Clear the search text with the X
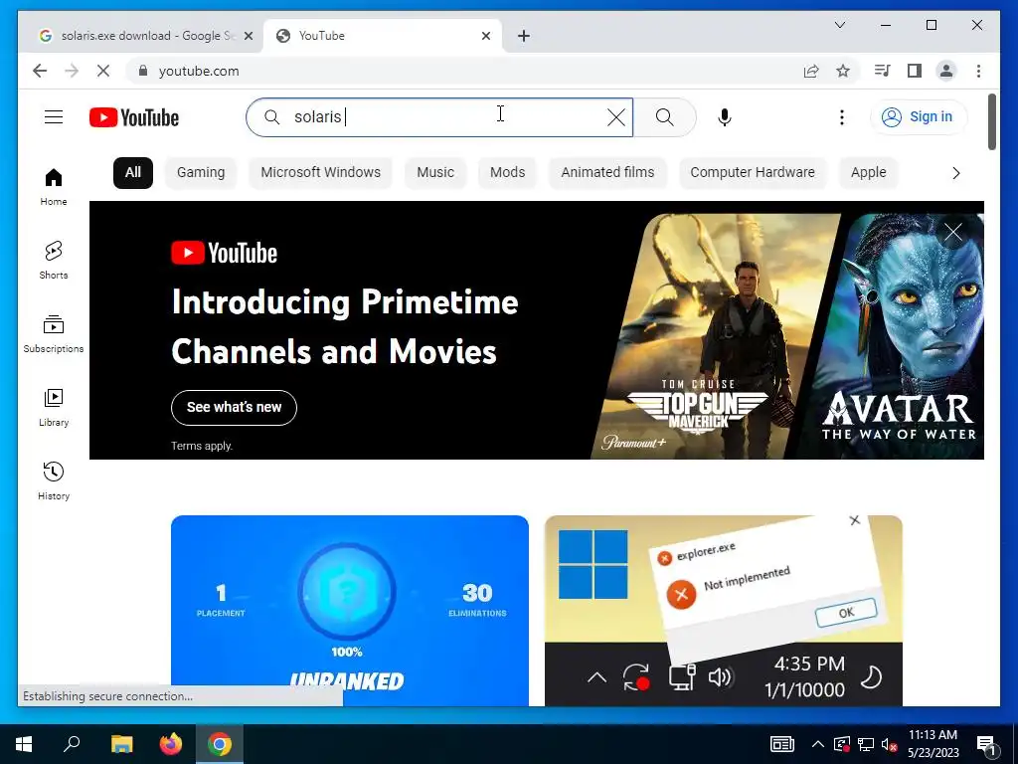 click(615, 117)
